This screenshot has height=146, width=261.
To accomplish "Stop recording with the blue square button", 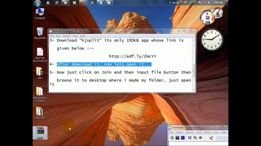I will (183, 138).
